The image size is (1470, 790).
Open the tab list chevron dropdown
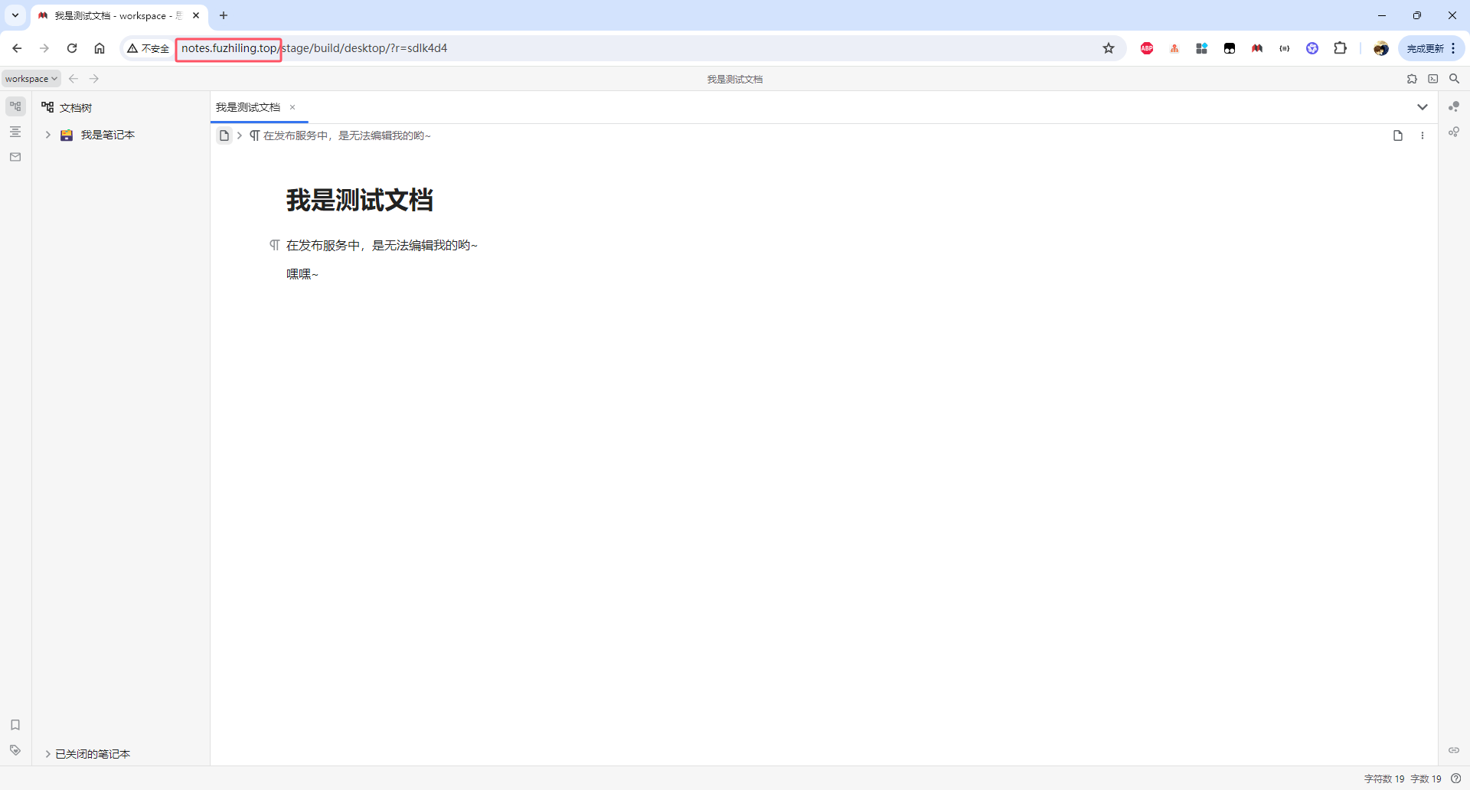[x=1423, y=107]
